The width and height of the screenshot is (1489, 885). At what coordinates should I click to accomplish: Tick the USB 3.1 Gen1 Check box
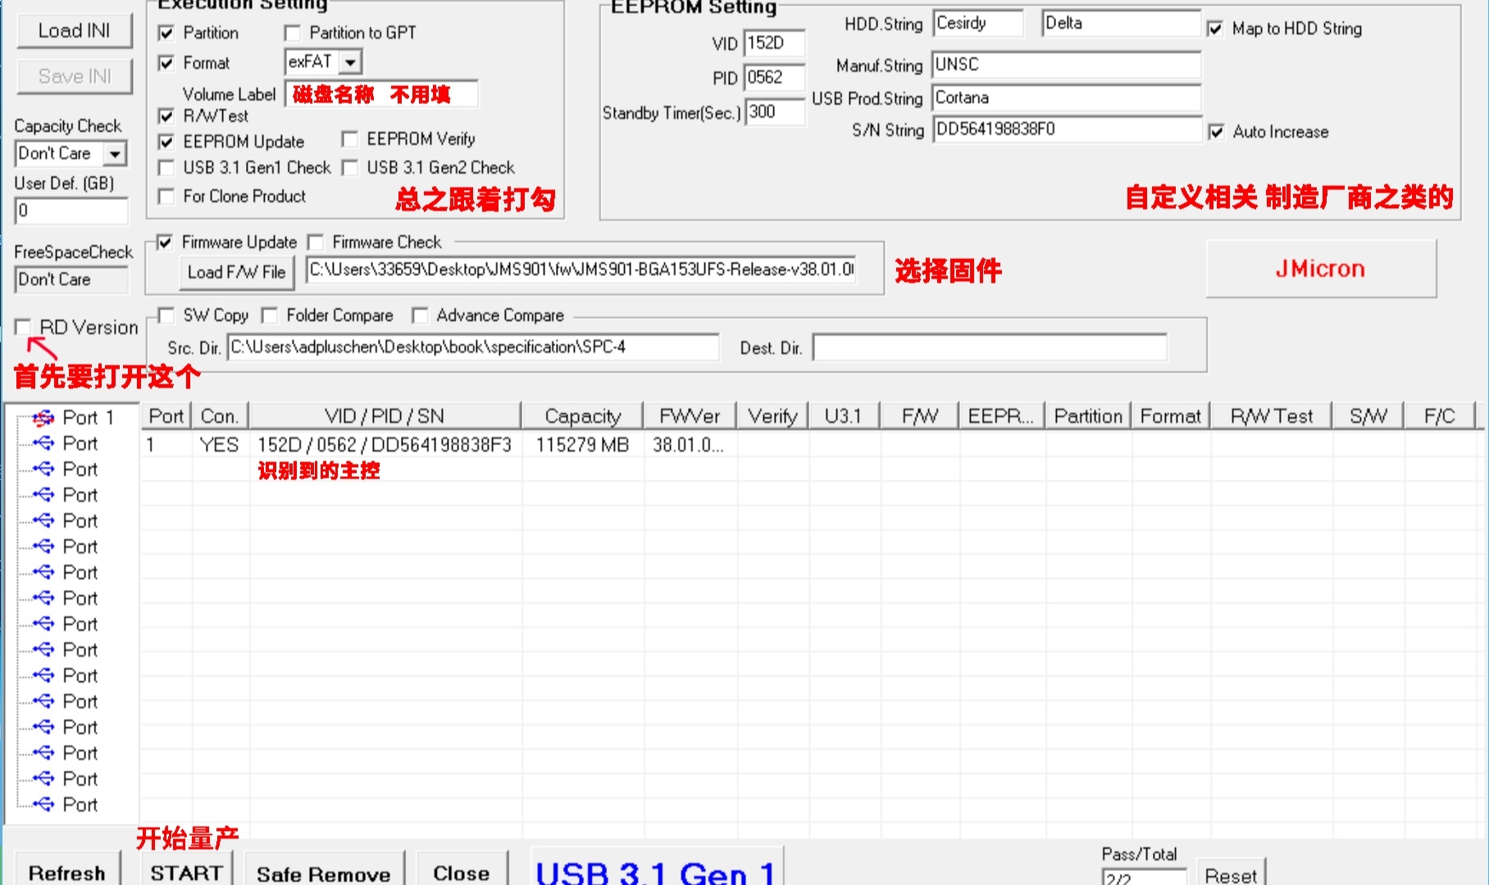pos(166,168)
